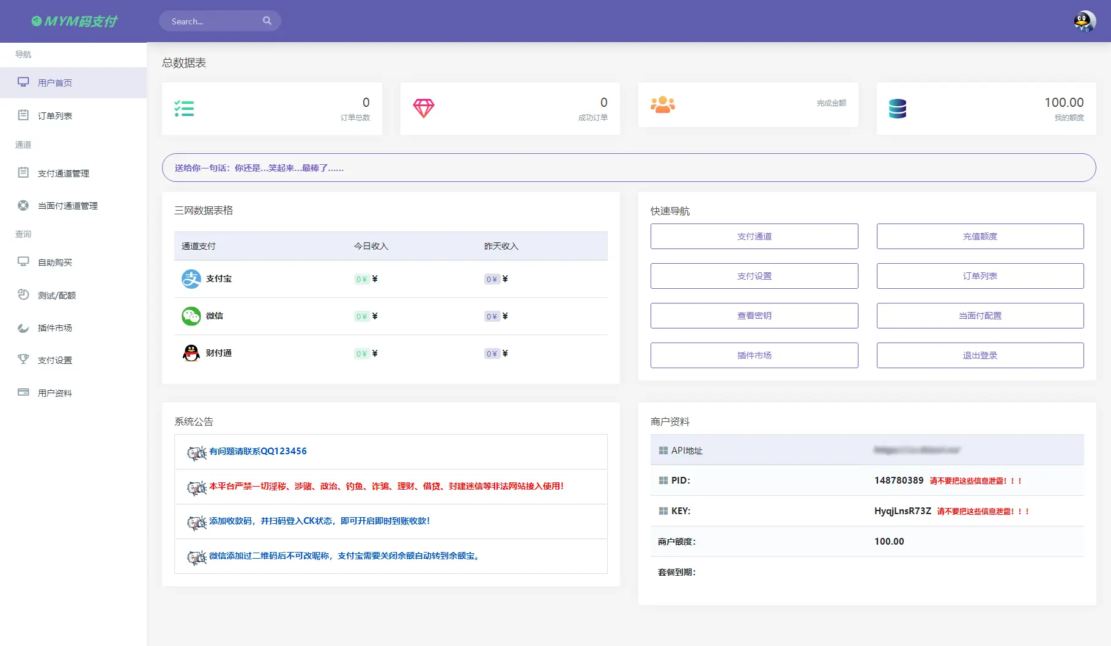1111x646 pixels.
Task: Click the search magnifier icon
Action: [x=267, y=20]
